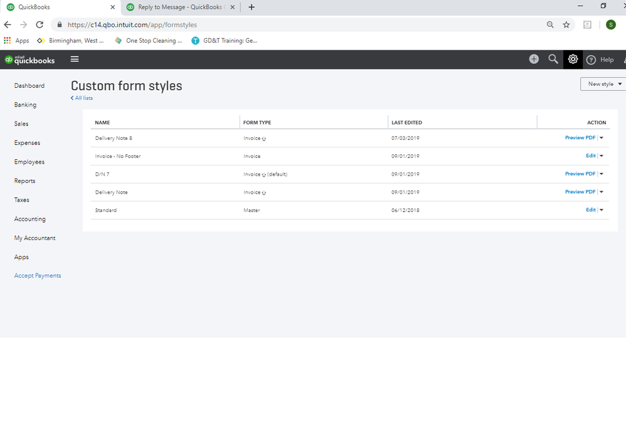Select Invoice - No Footer name cell
Image resolution: width=626 pixels, height=442 pixels.
pos(118,156)
